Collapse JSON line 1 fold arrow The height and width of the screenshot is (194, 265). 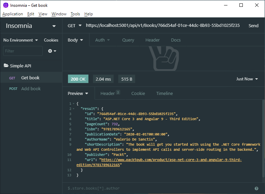click(x=73, y=103)
